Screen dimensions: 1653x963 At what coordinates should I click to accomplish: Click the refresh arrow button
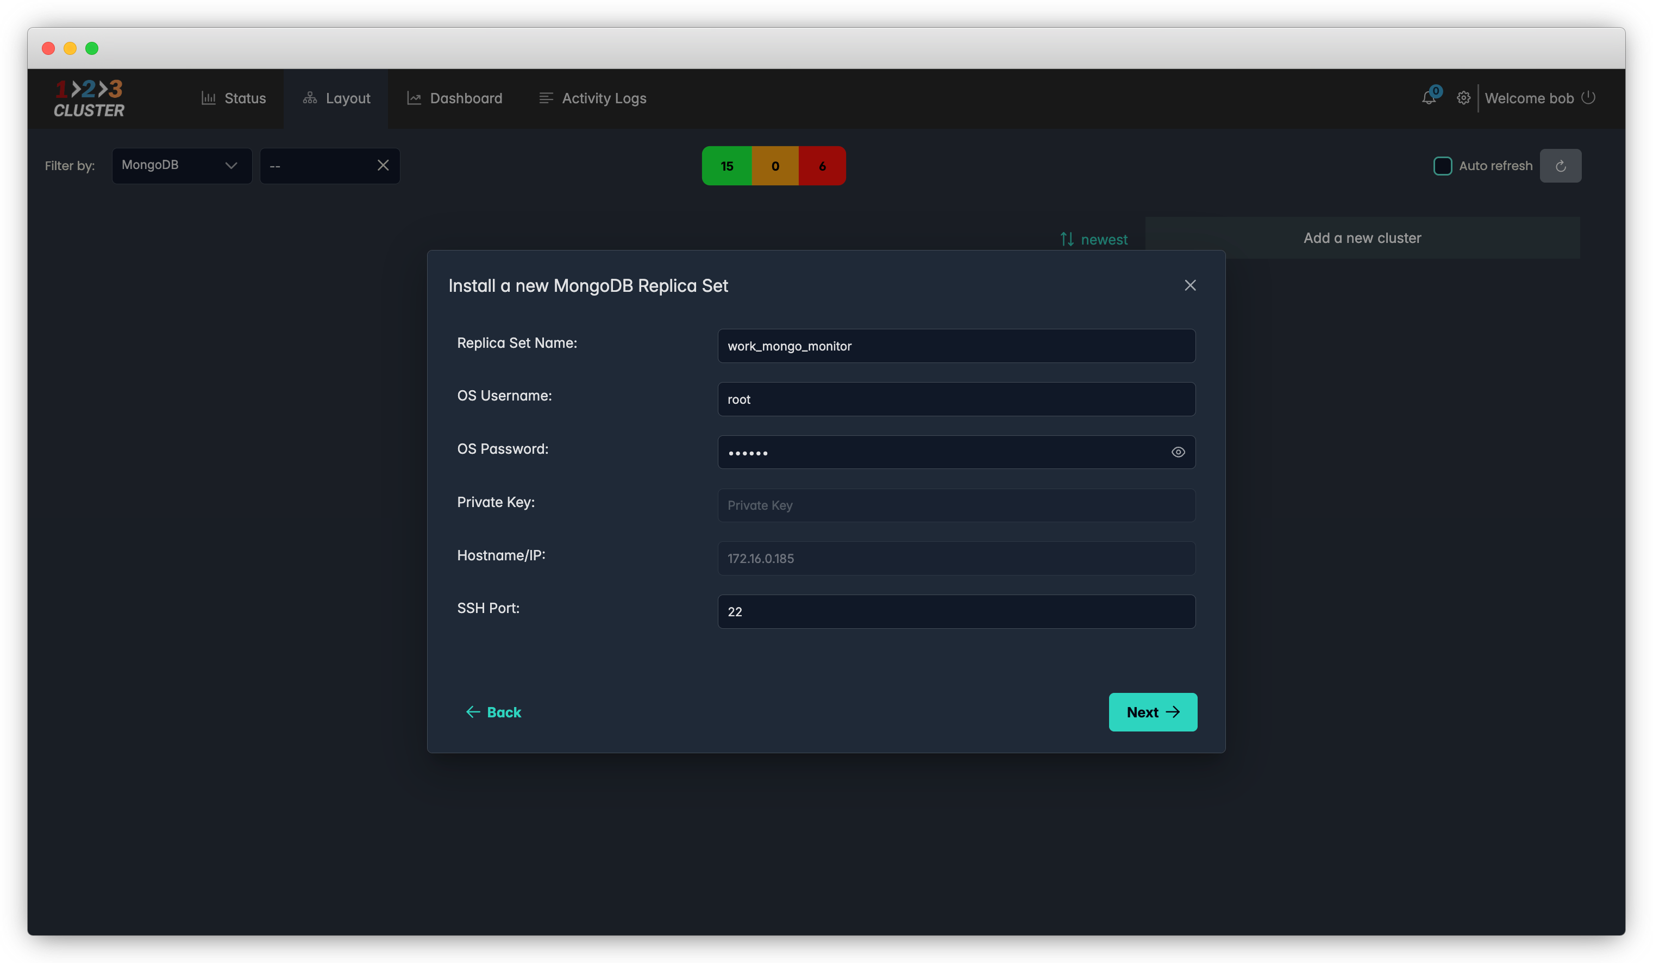tap(1560, 166)
